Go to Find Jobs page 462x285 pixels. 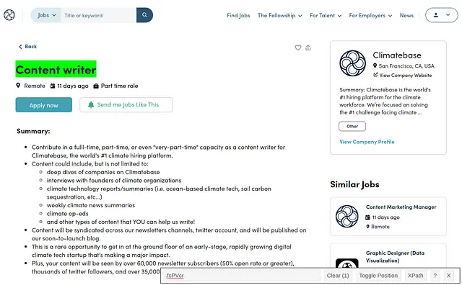point(238,16)
